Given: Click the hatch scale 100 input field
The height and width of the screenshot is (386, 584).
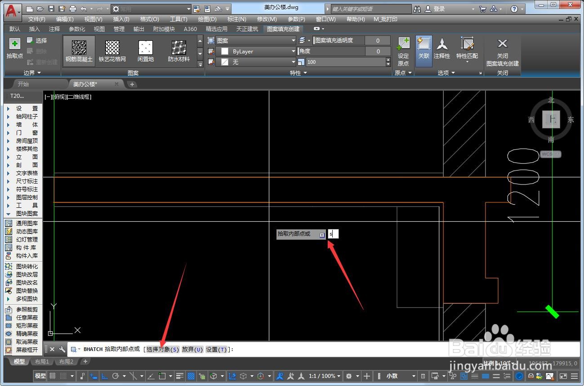Looking at the screenshot, I should 346,62.
